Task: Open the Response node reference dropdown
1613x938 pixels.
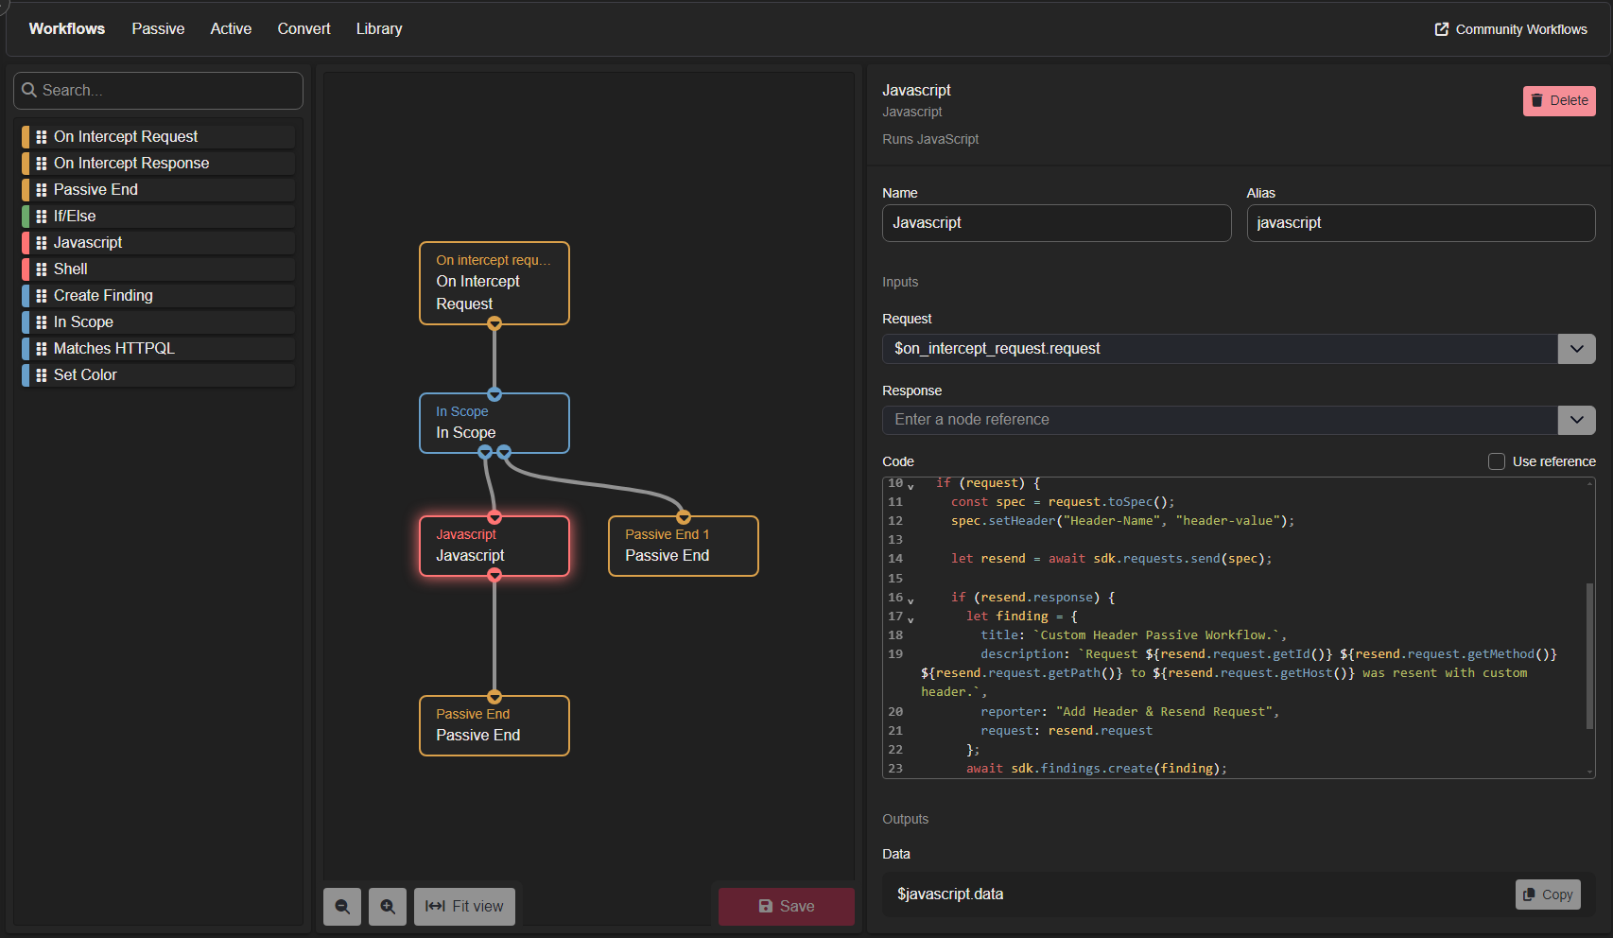Action: (x=1576, y=420)
